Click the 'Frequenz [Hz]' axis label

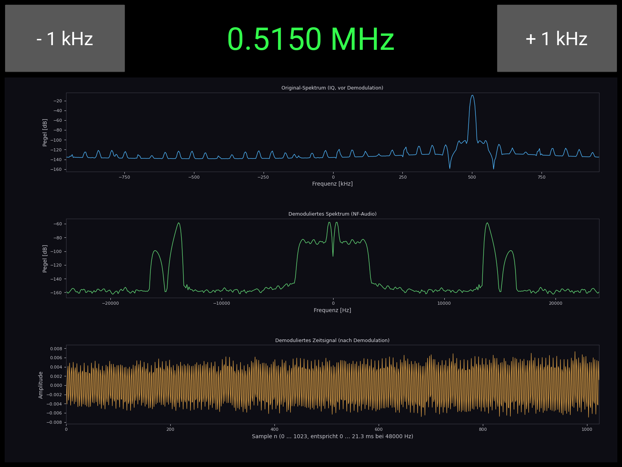coord(332,310)
